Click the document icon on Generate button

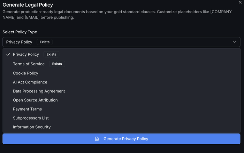click(97, 139)
